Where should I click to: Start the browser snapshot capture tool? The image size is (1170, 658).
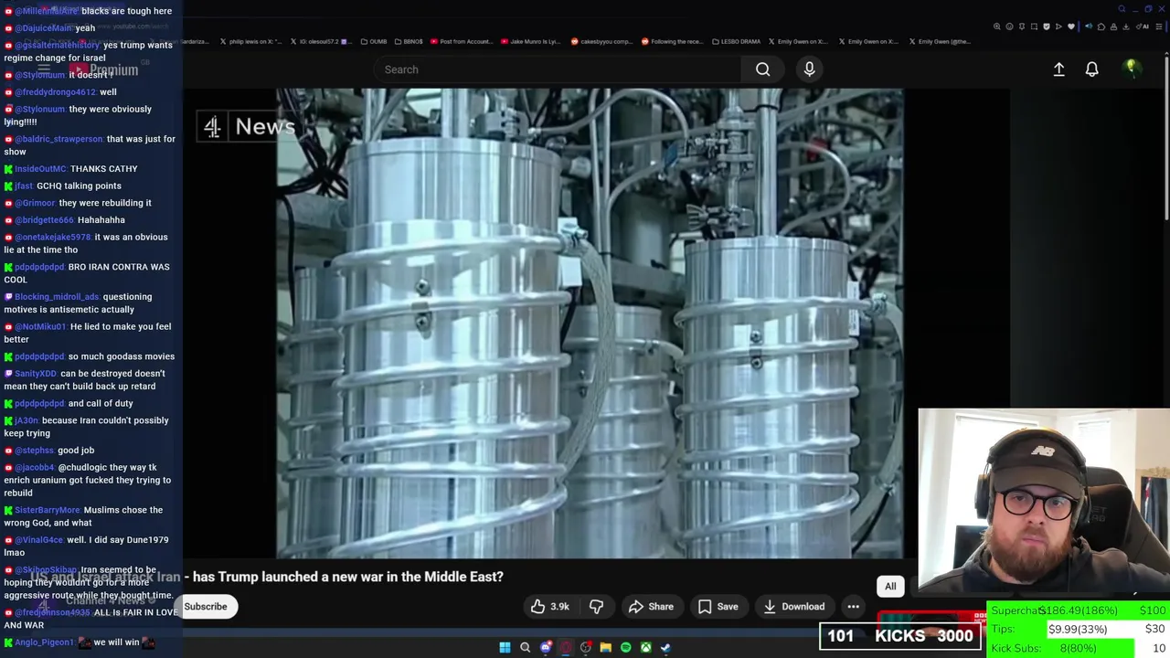pyautogui.click(x=1034, y=27)
